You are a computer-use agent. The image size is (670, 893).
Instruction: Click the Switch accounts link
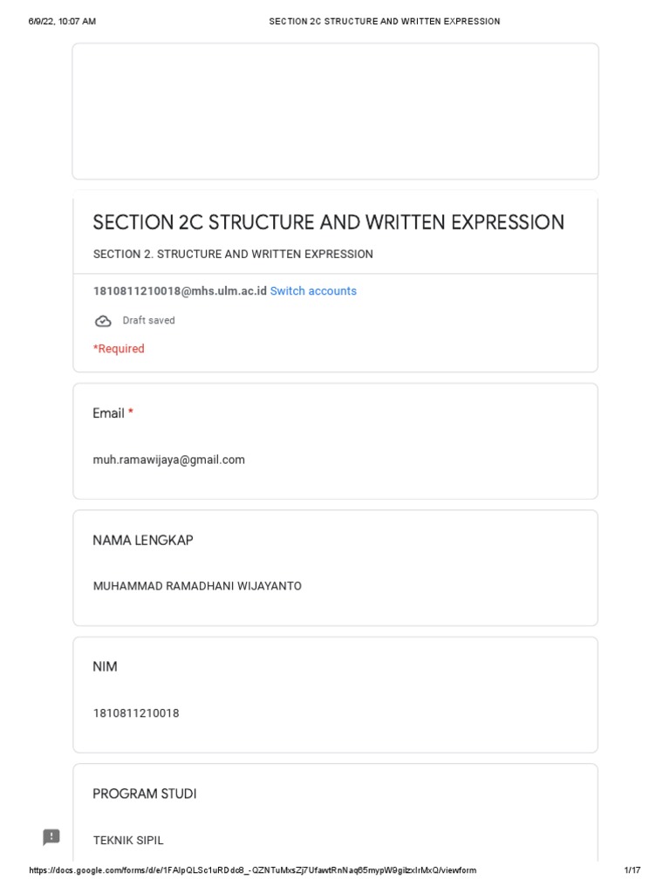tap(313, 291)
